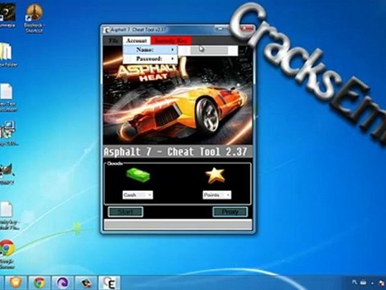Select the Name: submenu entry
The image size is (386, 290).
[x=150, y=50]
